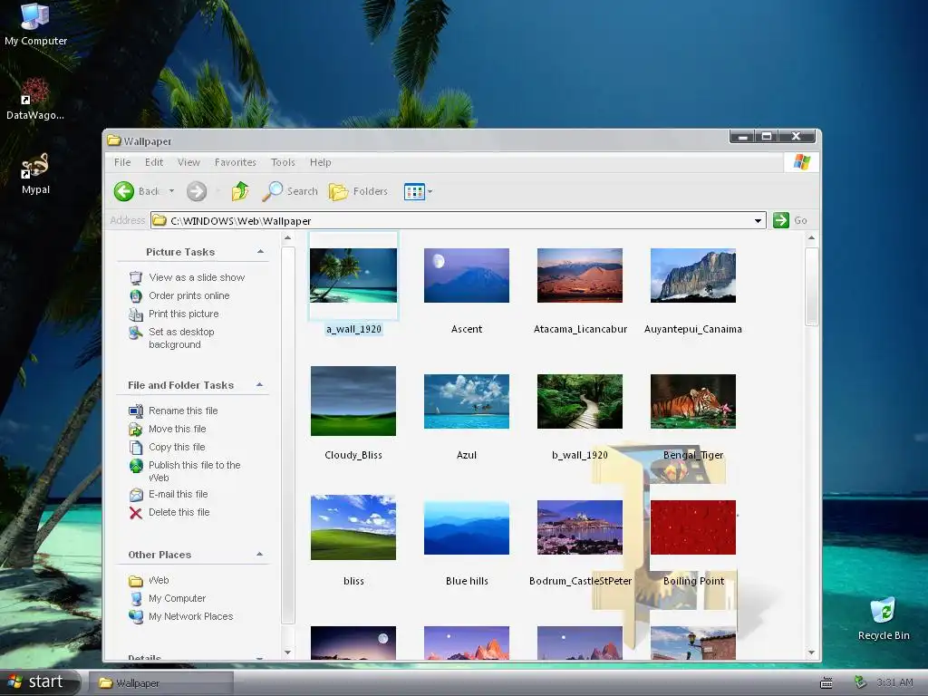Image resolution: width=928 pixels, height=696 pixels.
Task: Click the green Back arrow button
Action: pyautogui.click(x=124, y=191)
